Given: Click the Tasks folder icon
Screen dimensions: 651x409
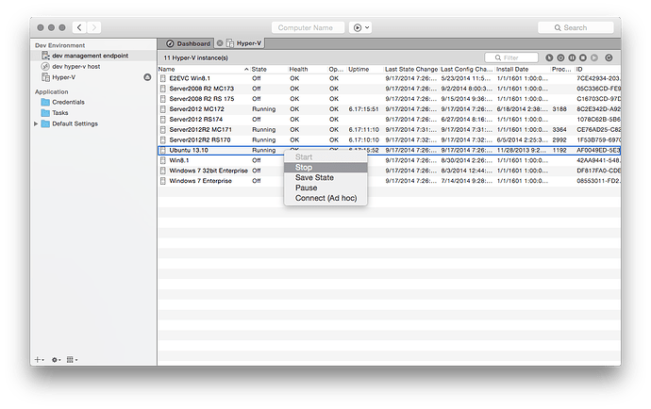Looking at the screenshot, I should (x=45, y=112).
